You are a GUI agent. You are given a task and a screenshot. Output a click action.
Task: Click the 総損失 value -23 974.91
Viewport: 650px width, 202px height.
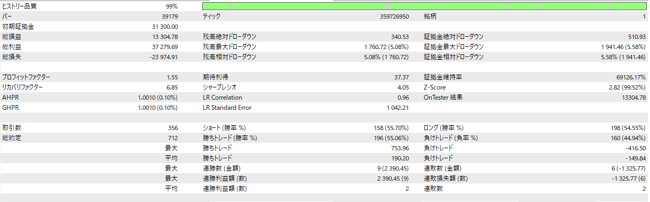[164, 57]
